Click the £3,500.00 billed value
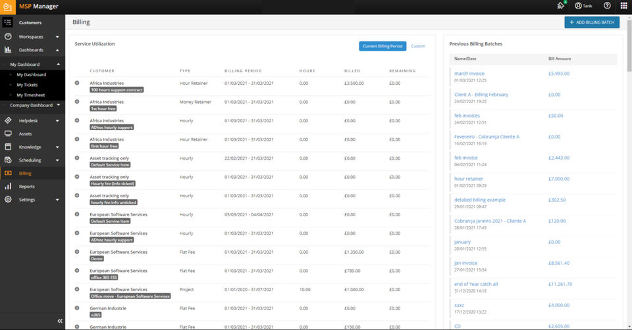This screenshot has width=632, height=330. [354, 83]
